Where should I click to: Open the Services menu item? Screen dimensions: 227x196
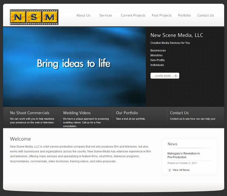click(106, 15)
